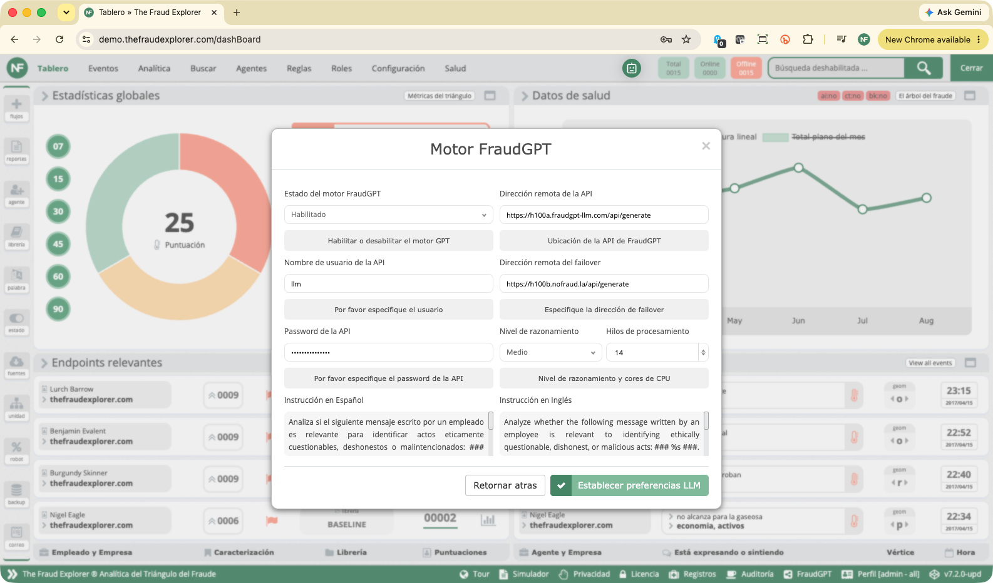993x583 pixels.
Task: Start the Tour from the footer
Action: (475, 574)
